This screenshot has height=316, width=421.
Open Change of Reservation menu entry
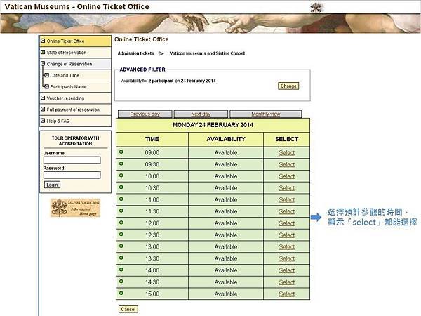pyautogui.click(x=75, y=64)
